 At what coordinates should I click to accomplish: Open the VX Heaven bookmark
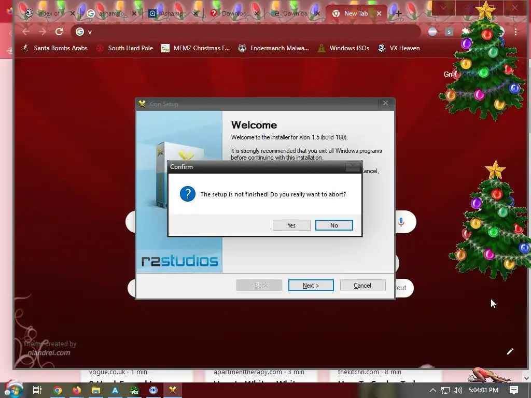[399, 48]
